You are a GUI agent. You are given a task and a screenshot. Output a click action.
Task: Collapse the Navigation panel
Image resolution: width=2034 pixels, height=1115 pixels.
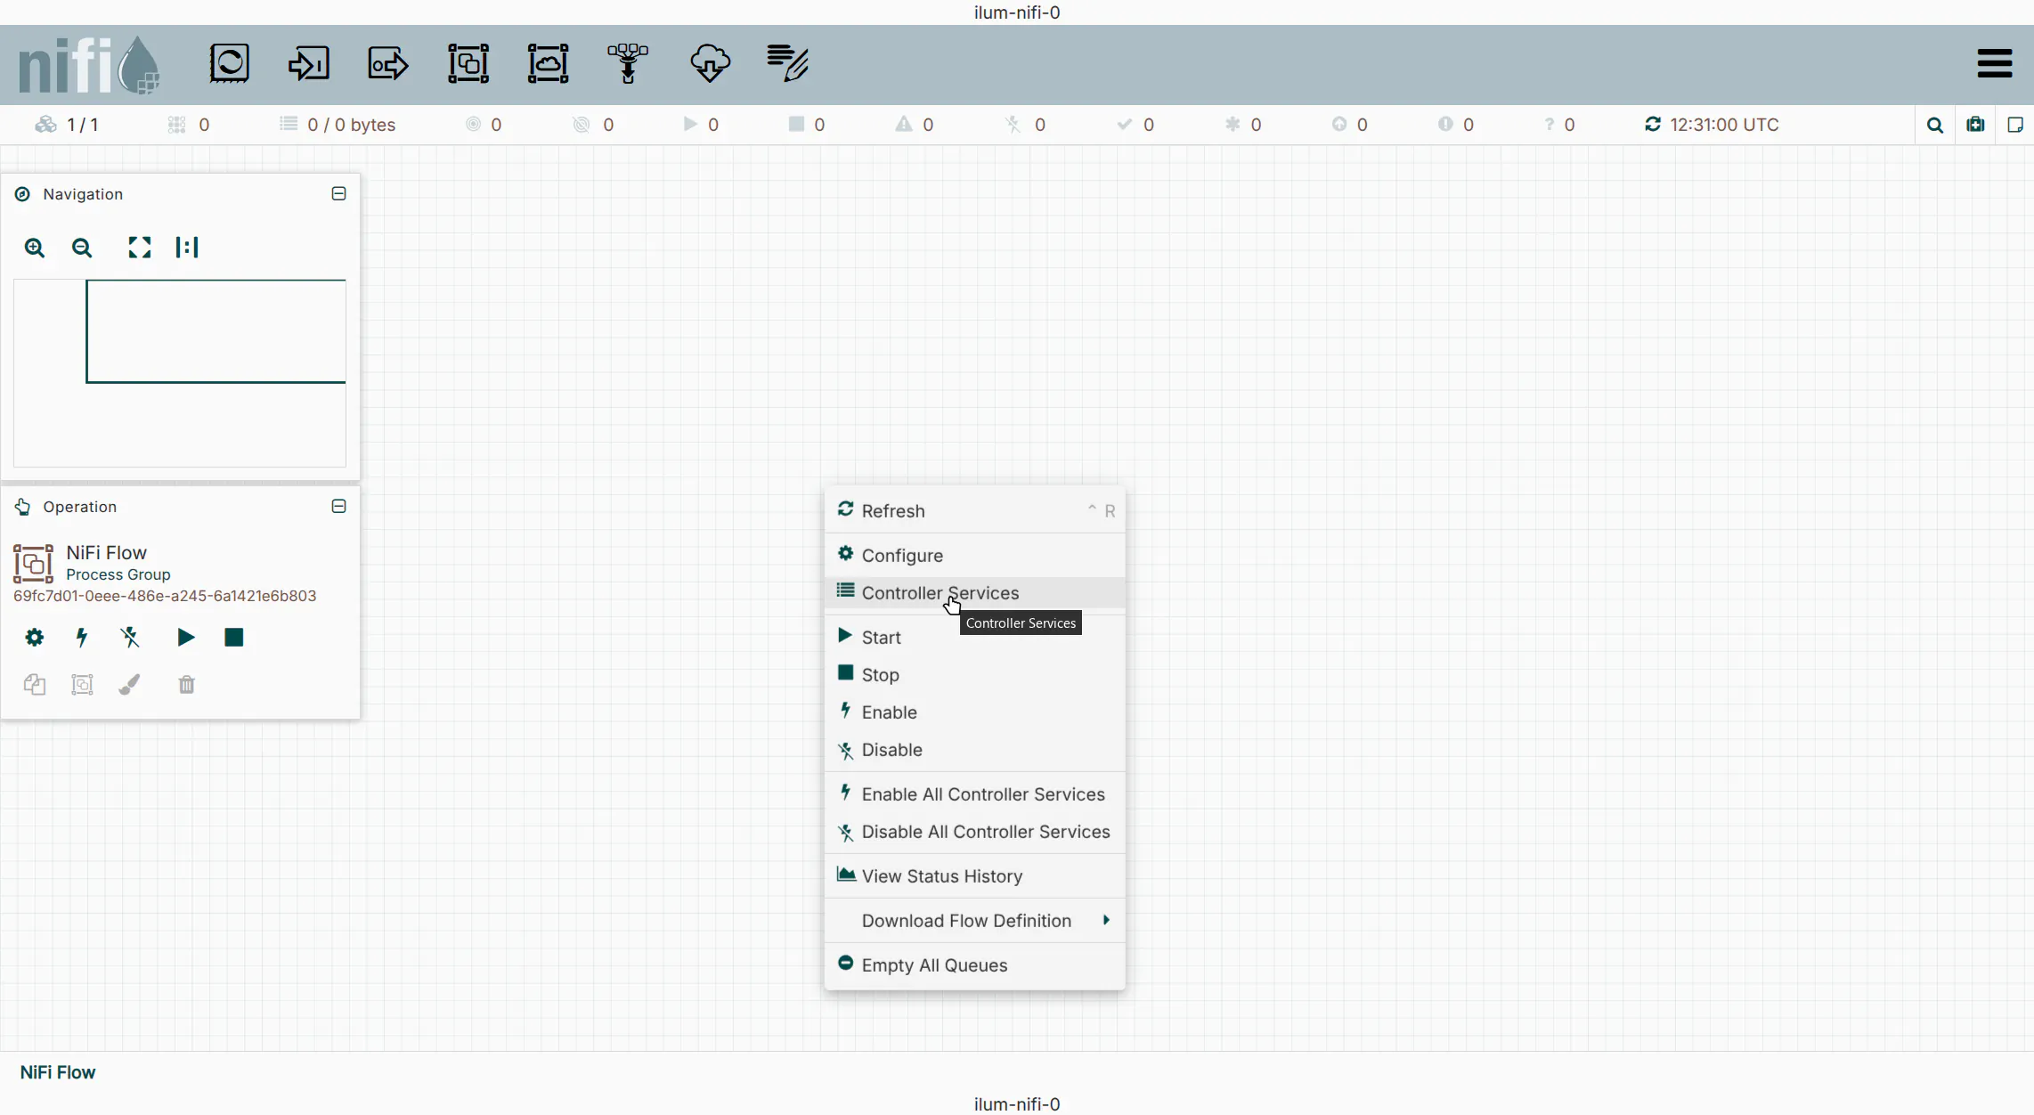click(x=338, y=193)
